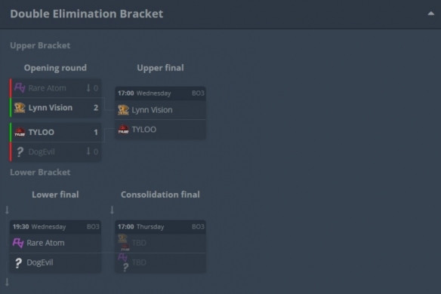
Task: Open Lower final match header 19:30 Wednesday
Action: [x=55, y=227]
